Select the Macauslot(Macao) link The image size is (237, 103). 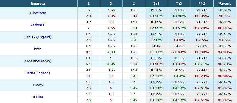point(38,61)
